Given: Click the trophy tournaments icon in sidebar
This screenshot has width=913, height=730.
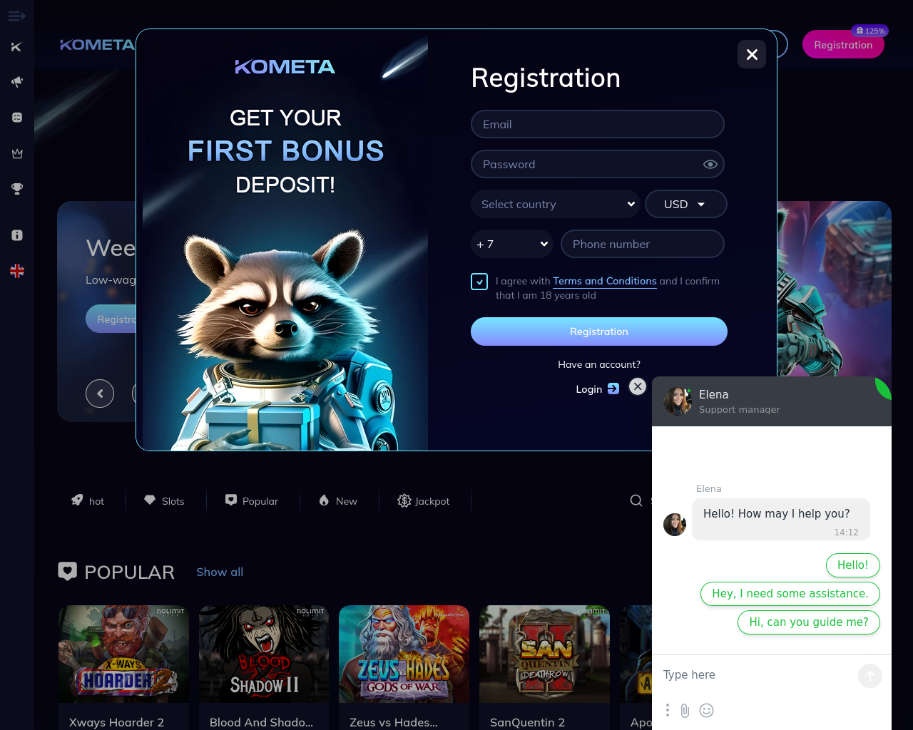Looking at the screenshot, I should 17,189.
